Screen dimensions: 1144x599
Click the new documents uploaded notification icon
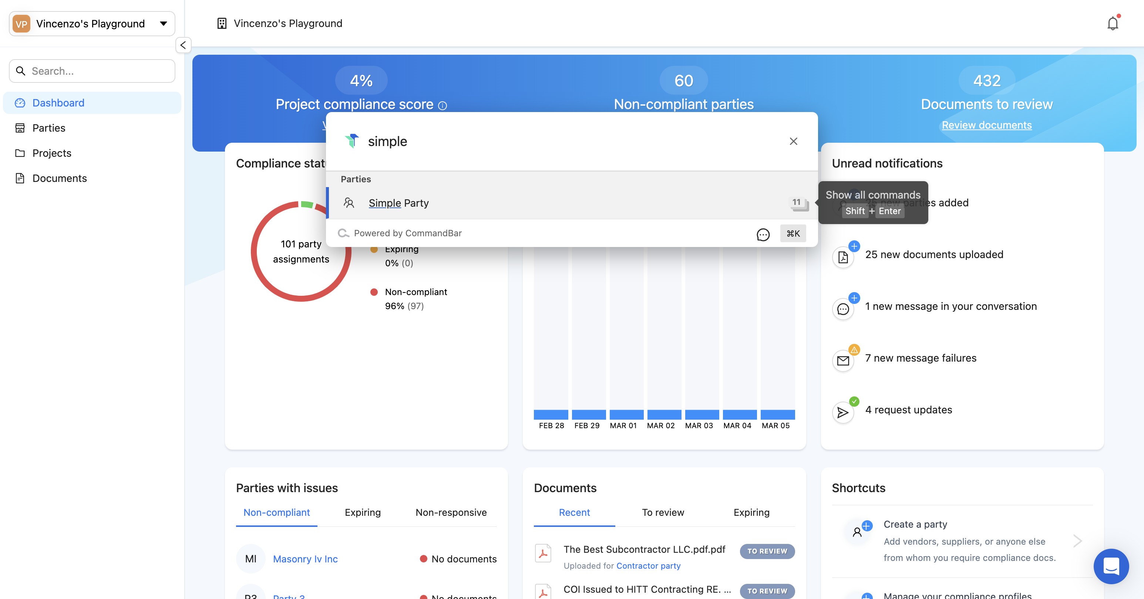[x=842, y=257]
